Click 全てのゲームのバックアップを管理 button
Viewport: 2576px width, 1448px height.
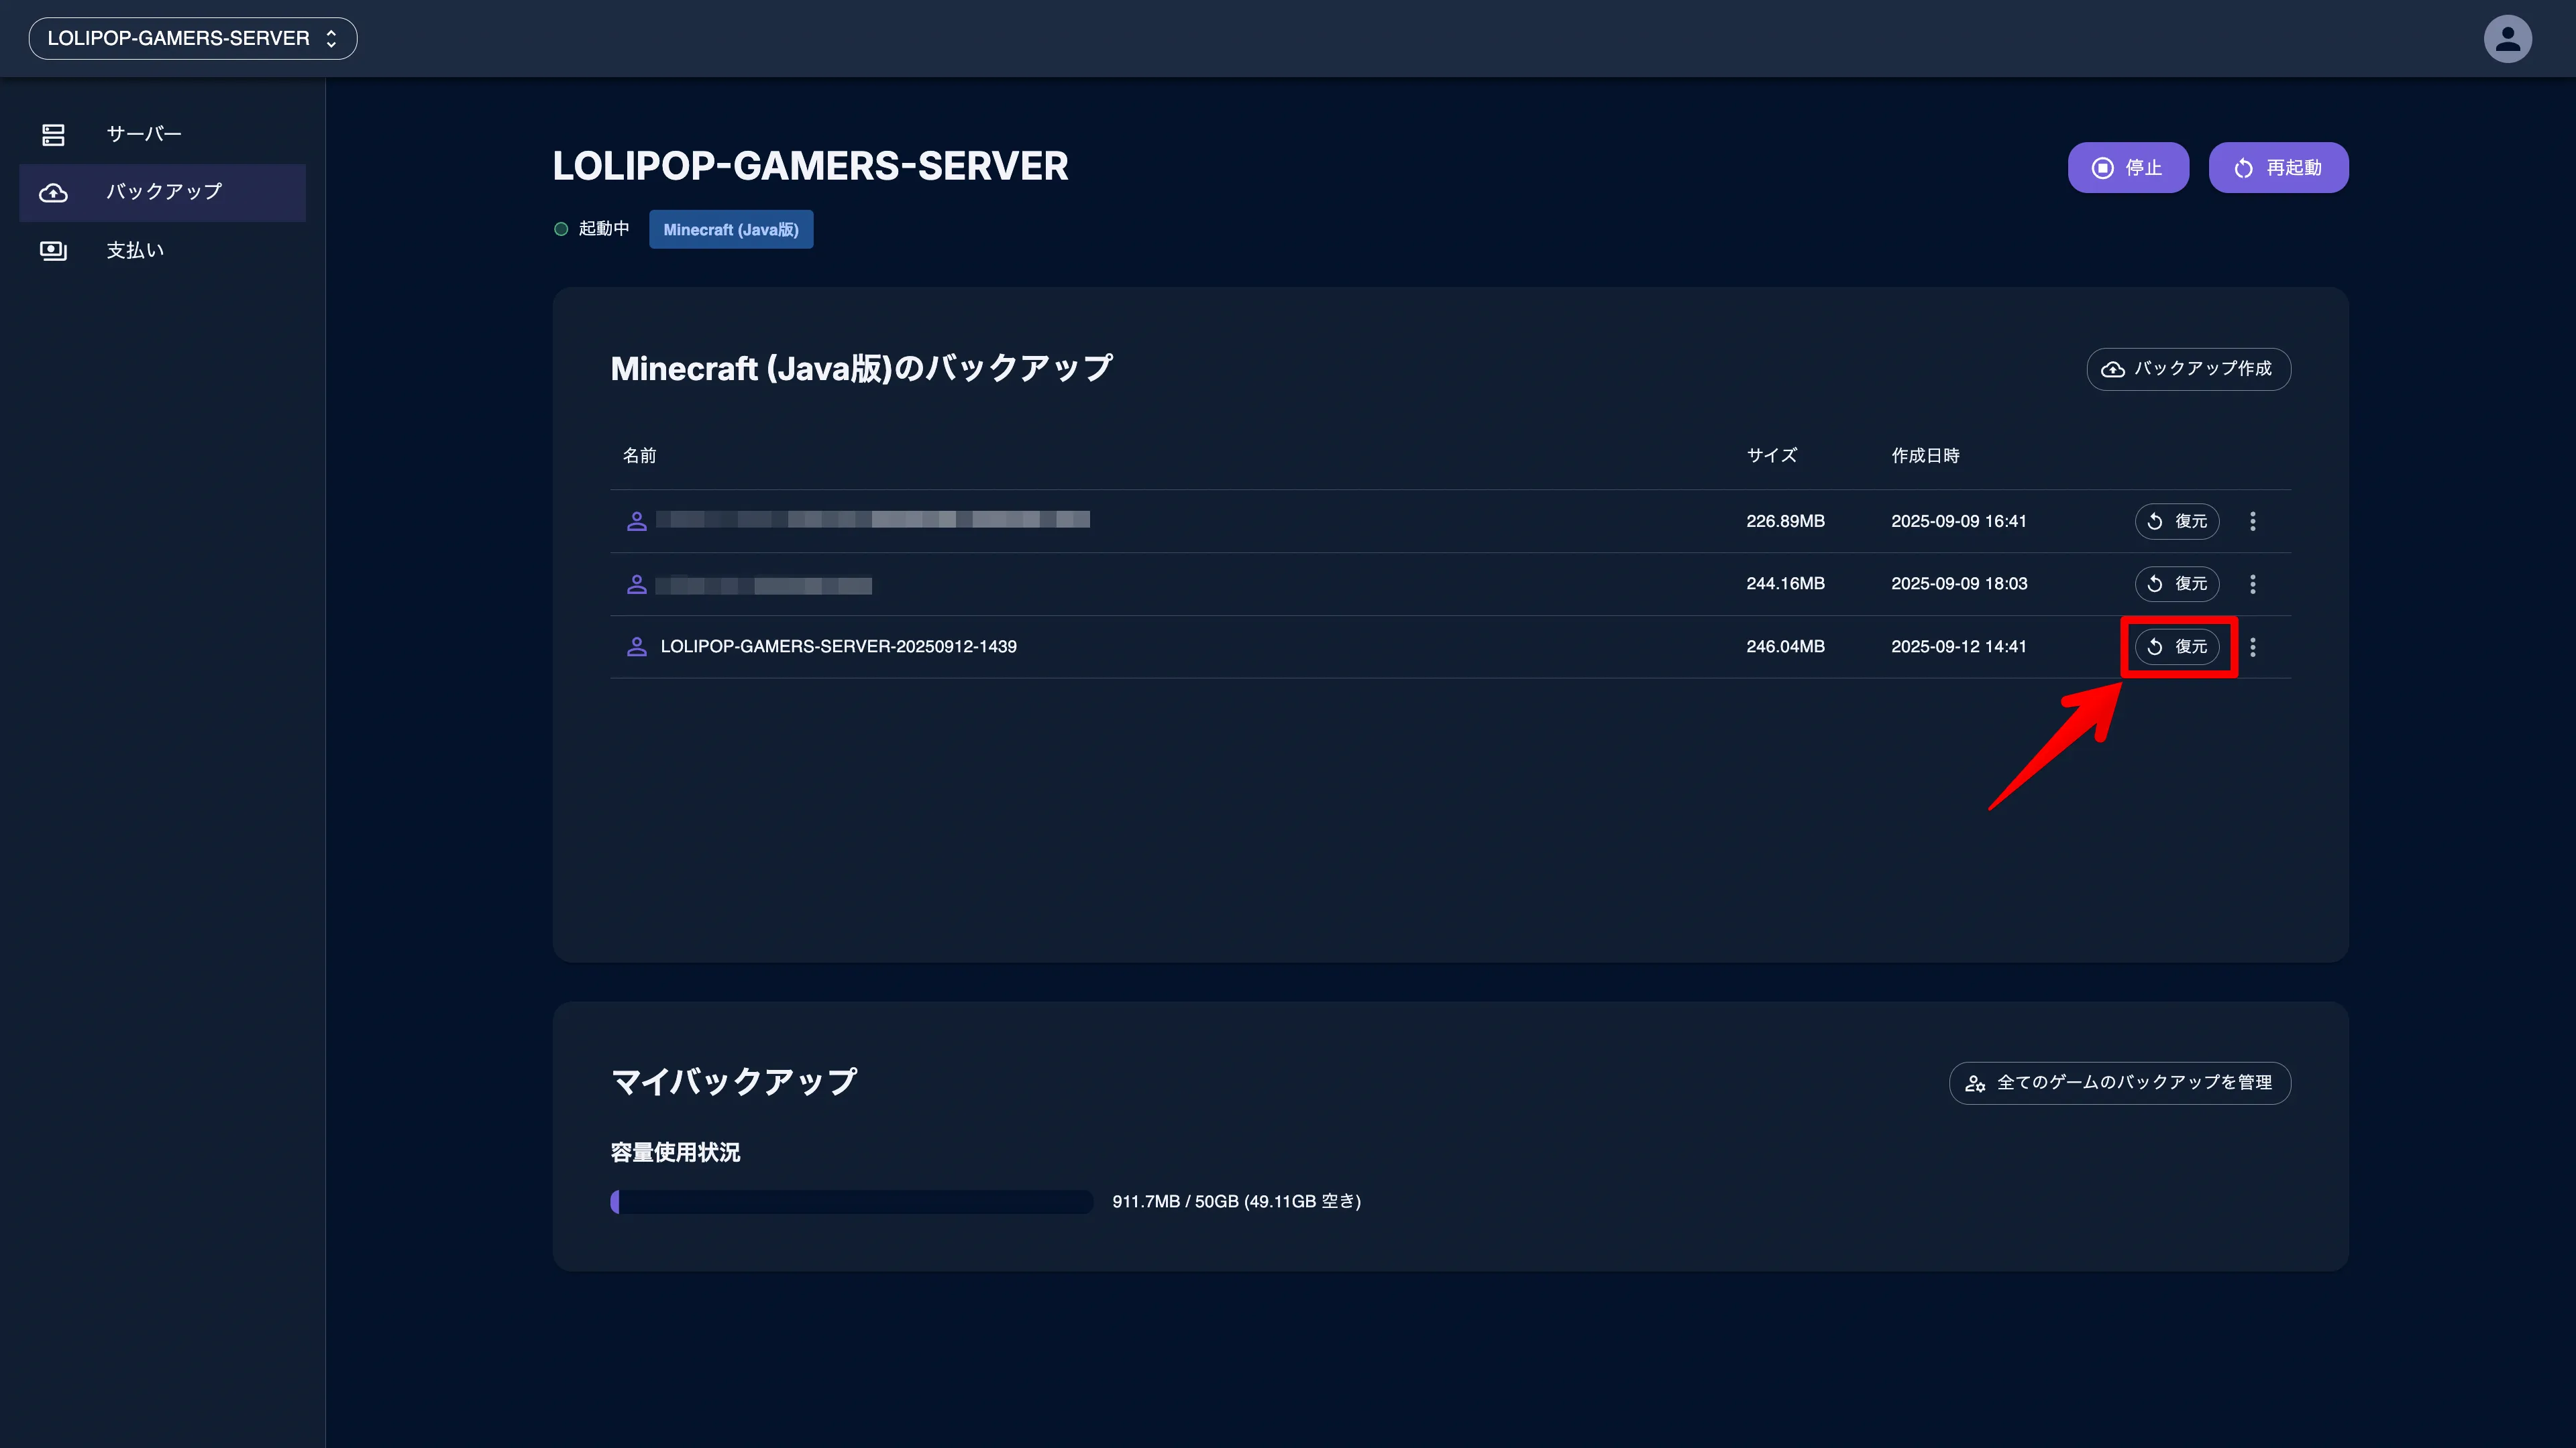(x=2119, y=1082)
